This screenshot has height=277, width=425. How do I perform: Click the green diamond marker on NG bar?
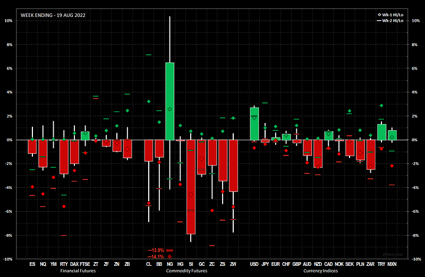pos(169,109)
